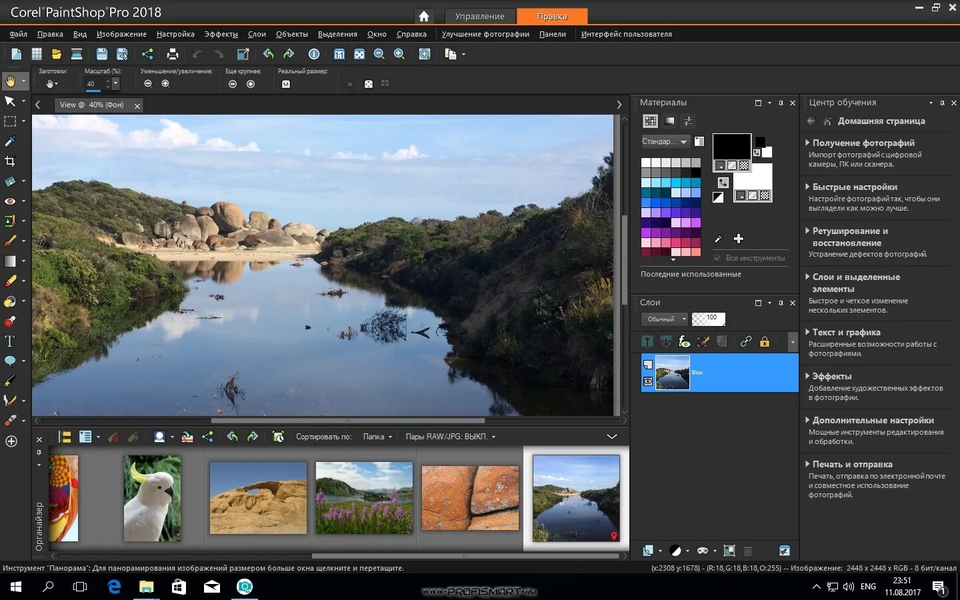Click the sample color eyedropper in Materials
This screenshot has width=960, height=600.
(719, 239)
